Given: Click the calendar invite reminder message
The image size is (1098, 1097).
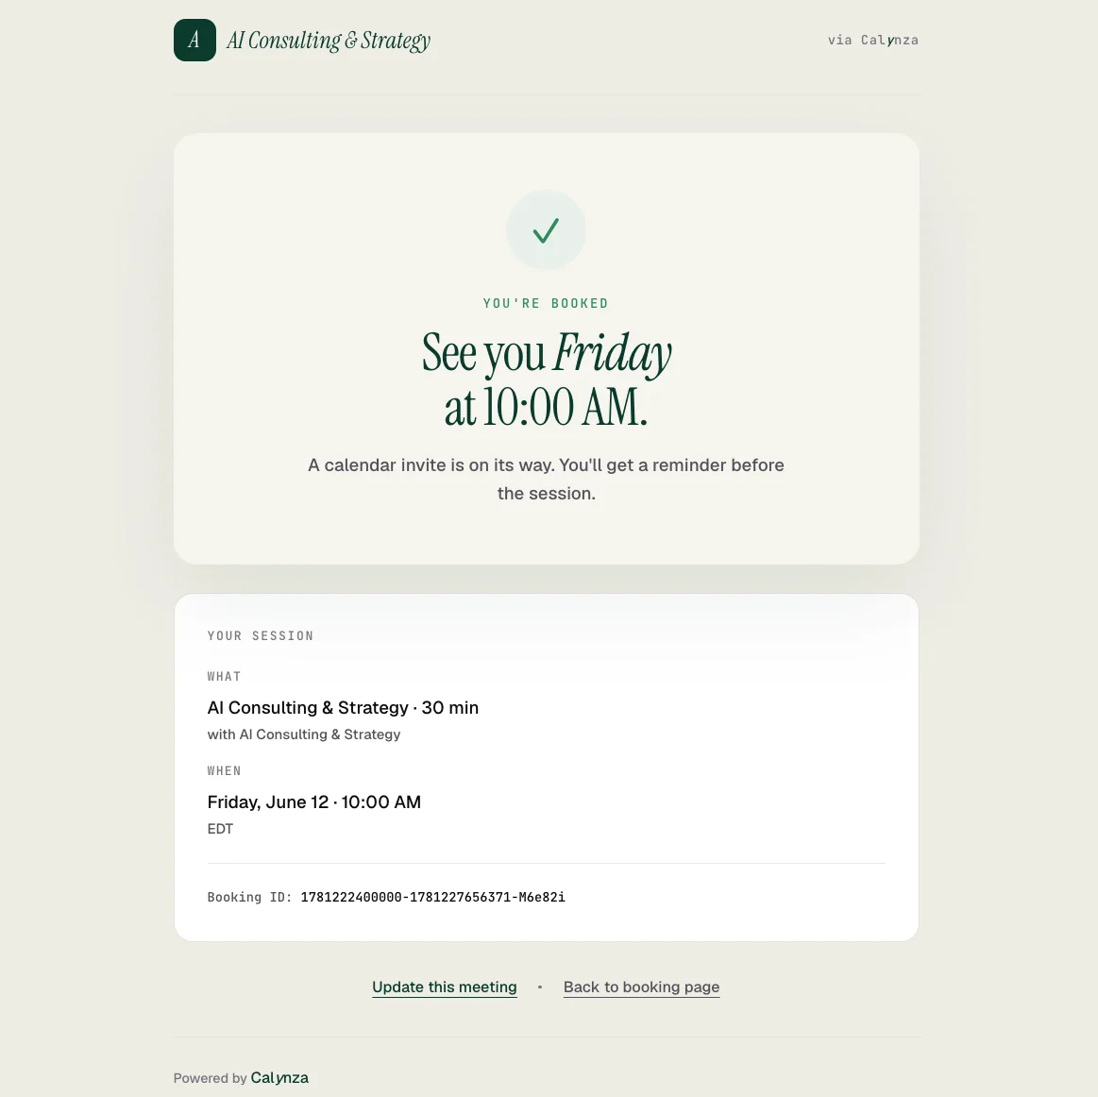Looking at the screenshot, I should point(547,480).
